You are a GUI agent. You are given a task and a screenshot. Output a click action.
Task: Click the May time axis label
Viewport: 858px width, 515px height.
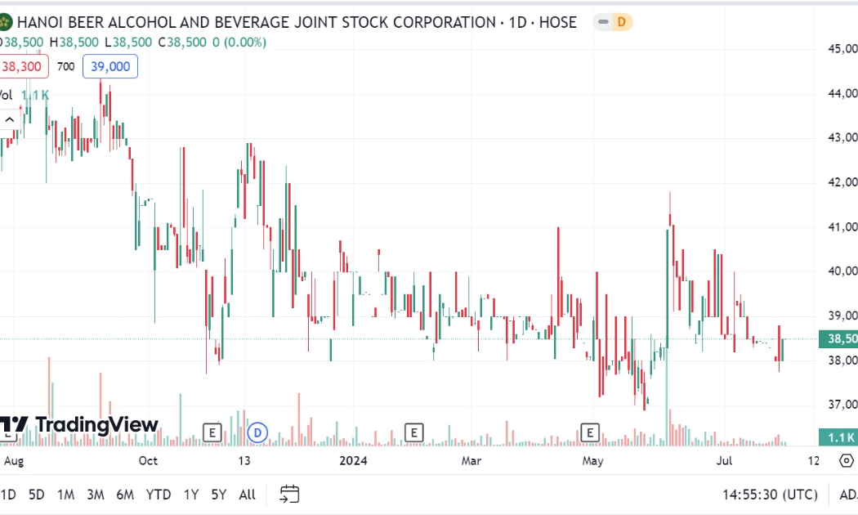tap(592, 461)
